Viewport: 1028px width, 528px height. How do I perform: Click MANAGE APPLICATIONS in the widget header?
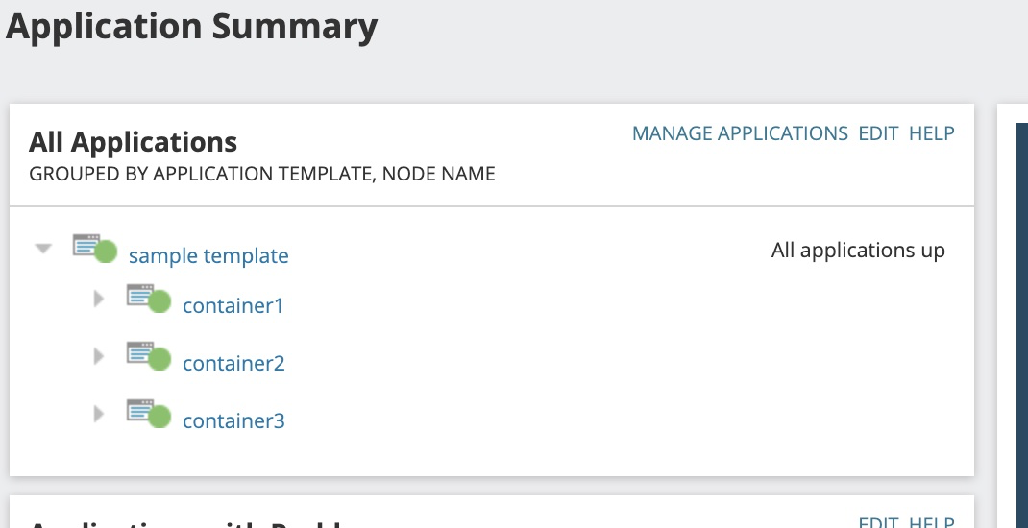pos(740,133)
